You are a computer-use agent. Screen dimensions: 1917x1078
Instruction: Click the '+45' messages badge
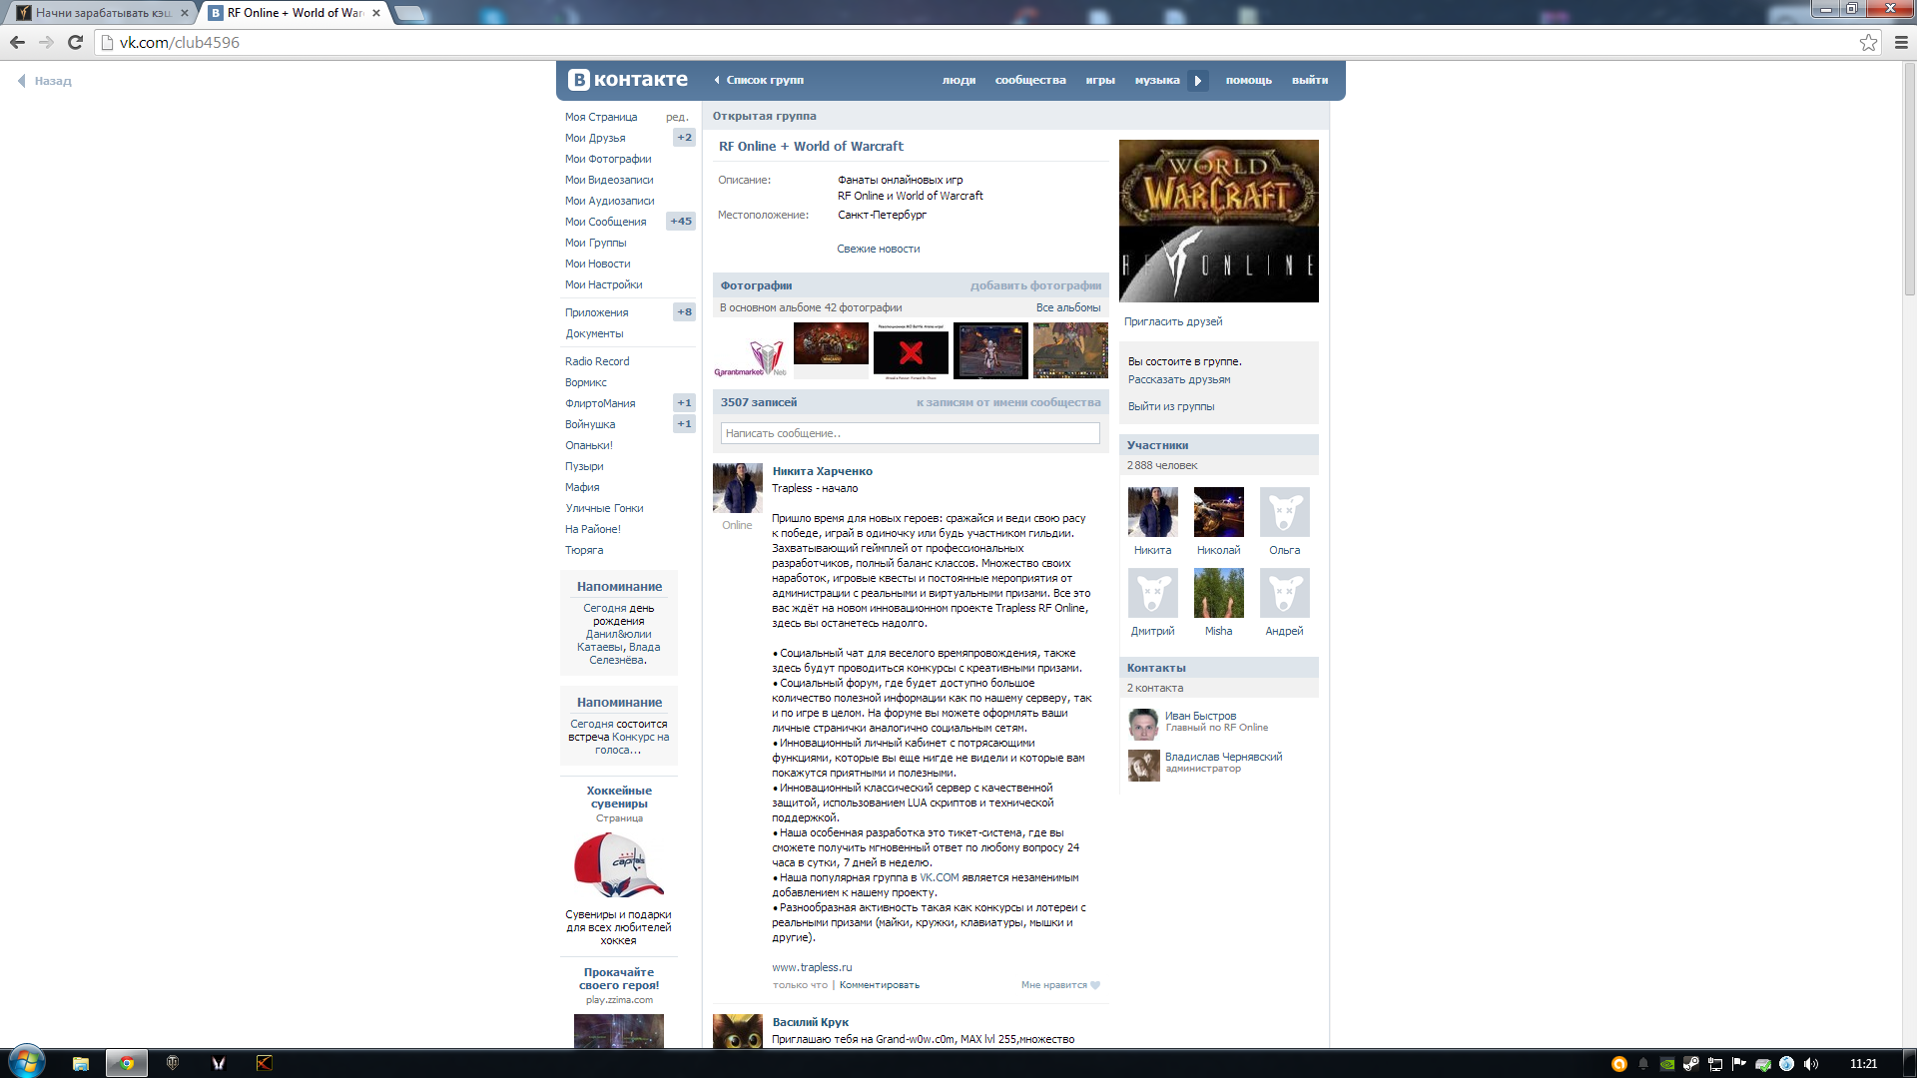[x=681, y=222]
